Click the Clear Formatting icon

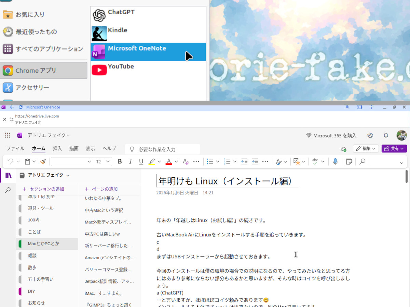(x=186, y=161)
